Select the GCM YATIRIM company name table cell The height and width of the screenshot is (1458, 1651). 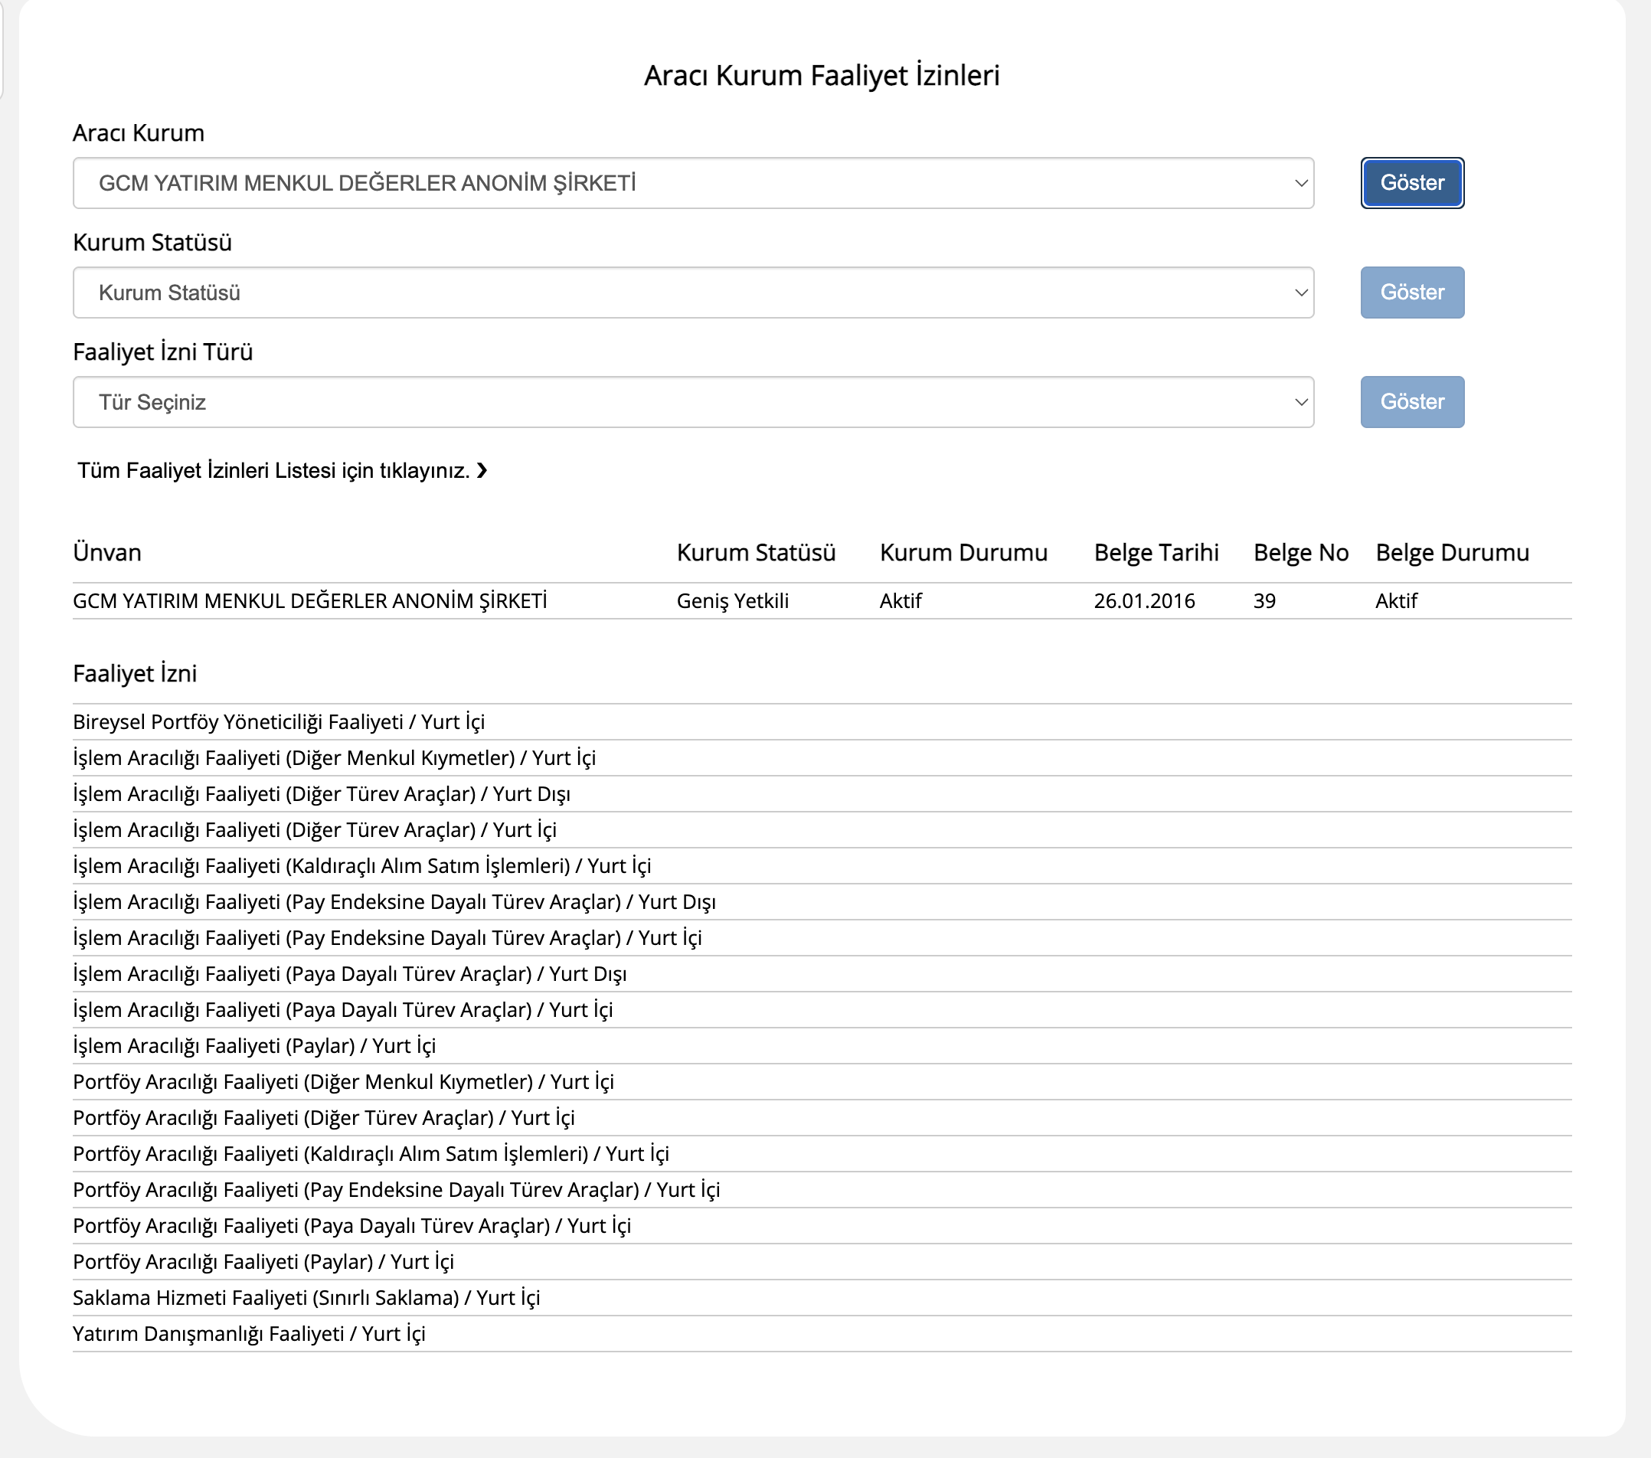(x=310, y=601)
